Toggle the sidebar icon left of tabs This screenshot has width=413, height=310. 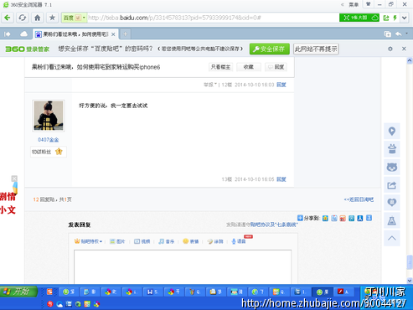click(8, 34)
